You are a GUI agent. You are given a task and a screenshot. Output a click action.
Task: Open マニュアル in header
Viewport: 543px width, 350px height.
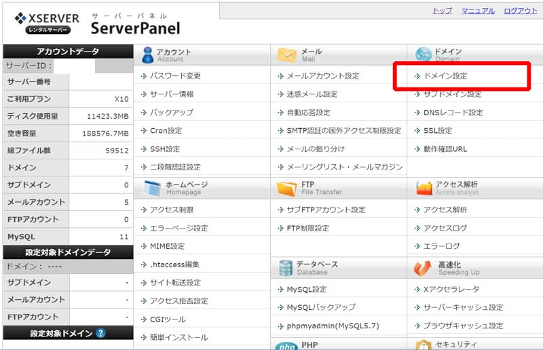[x=478, y=12]
